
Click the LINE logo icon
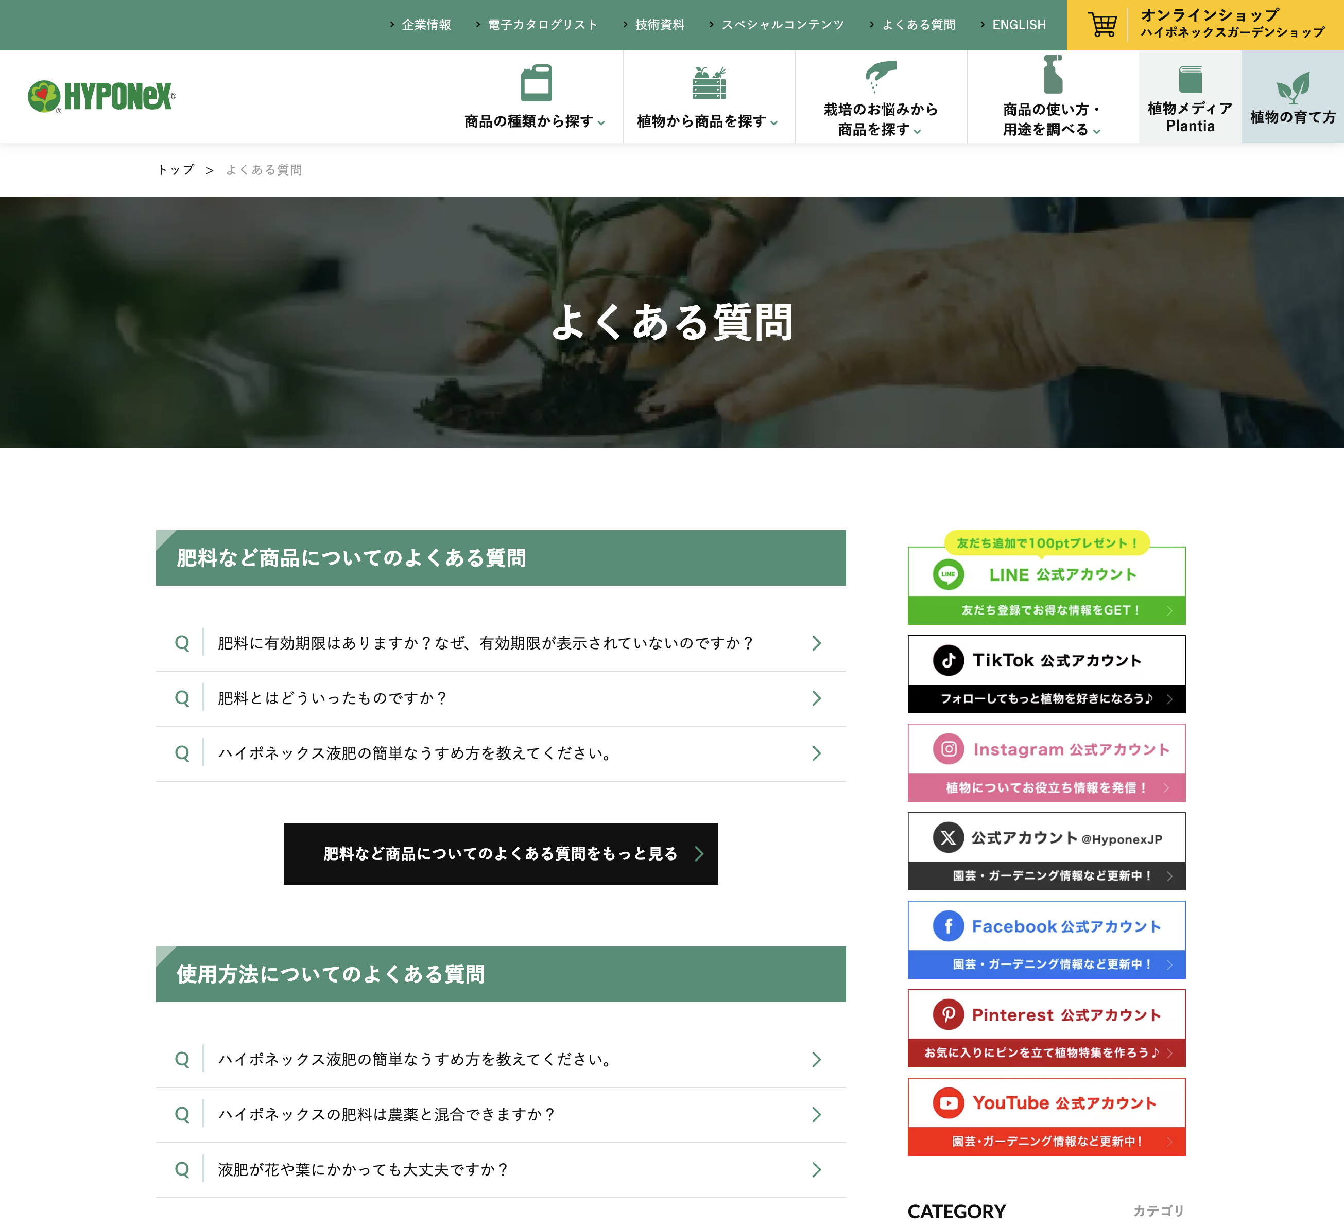(948, 574)
